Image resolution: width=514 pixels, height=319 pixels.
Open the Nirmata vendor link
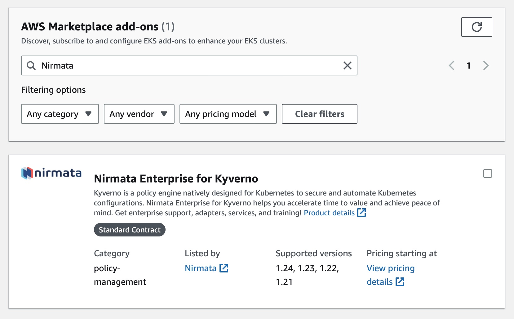(201, 268)
